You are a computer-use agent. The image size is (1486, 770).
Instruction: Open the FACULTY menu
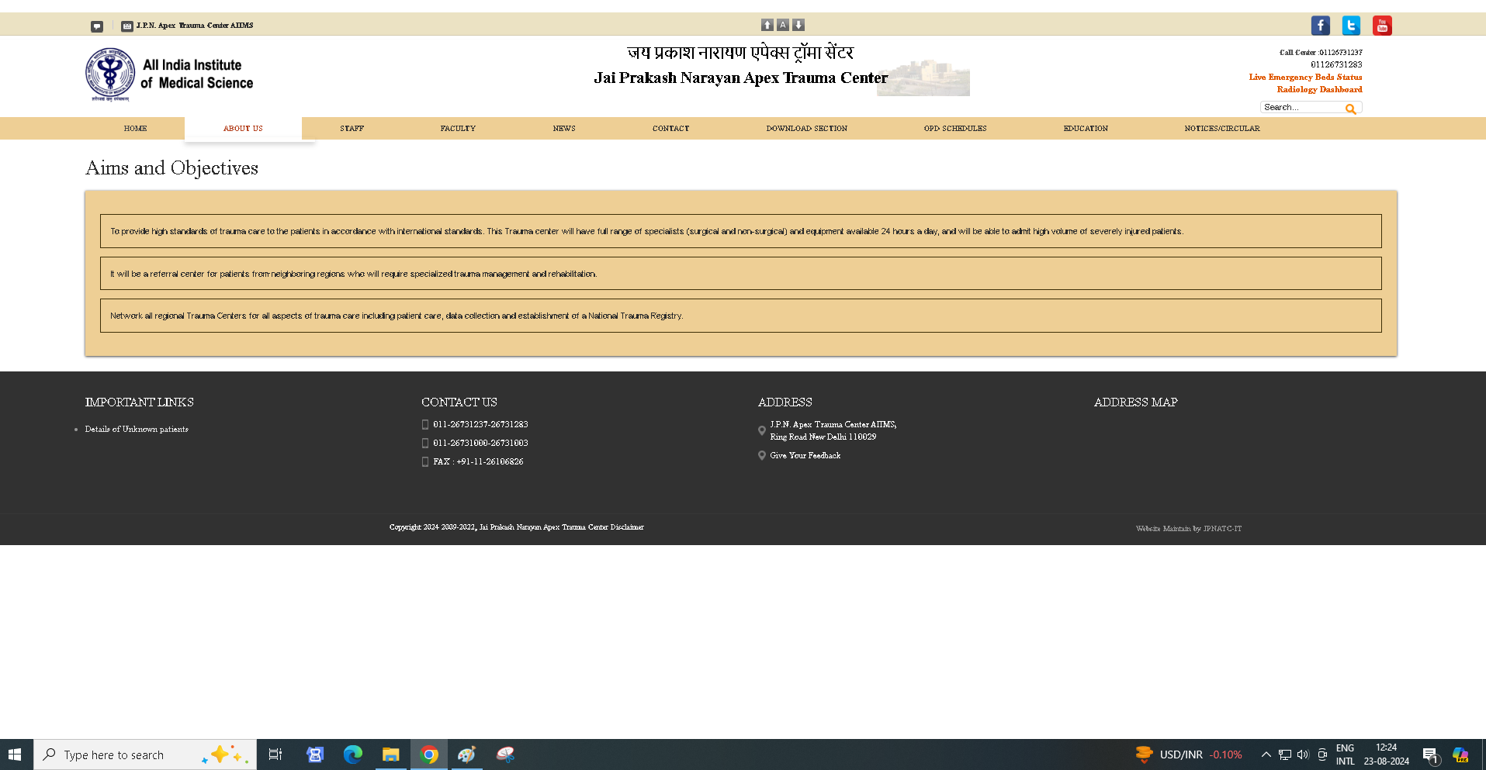(x=458, y=129)
